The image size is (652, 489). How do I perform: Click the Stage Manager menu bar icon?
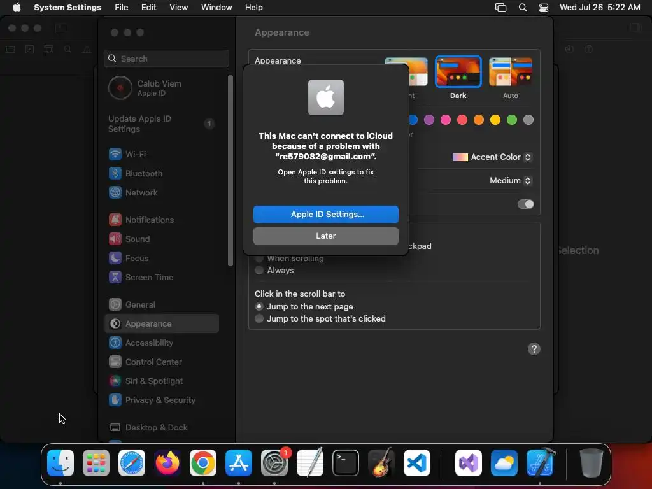500,8
